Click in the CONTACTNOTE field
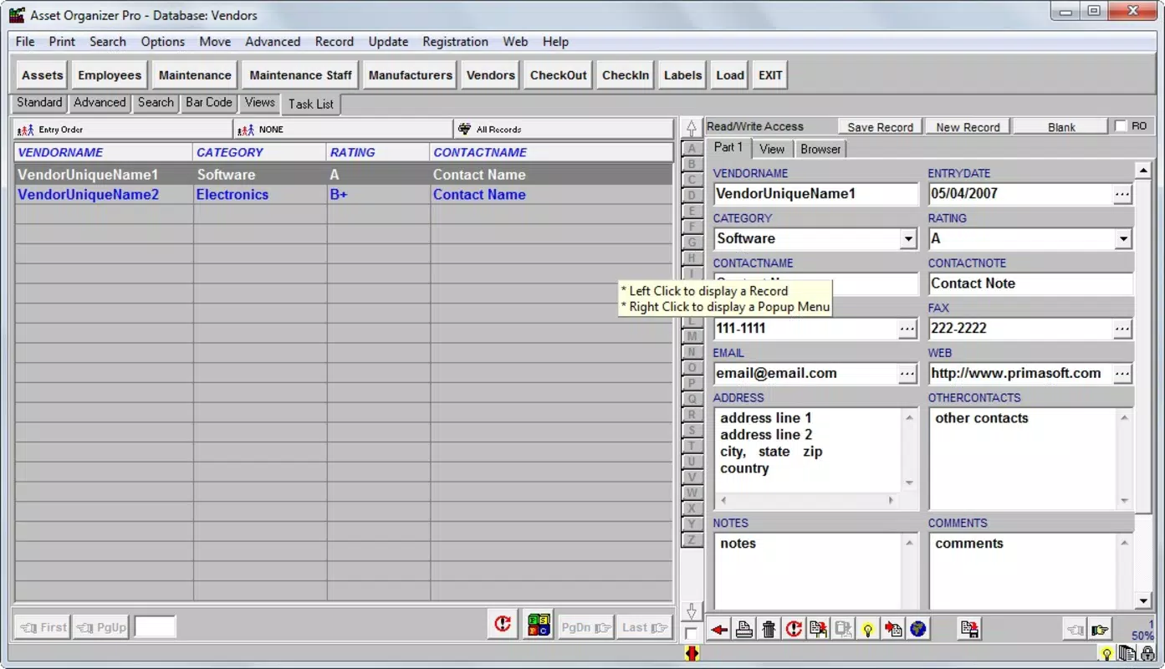Screen dimensions: 1165x669 point(1030,283)
